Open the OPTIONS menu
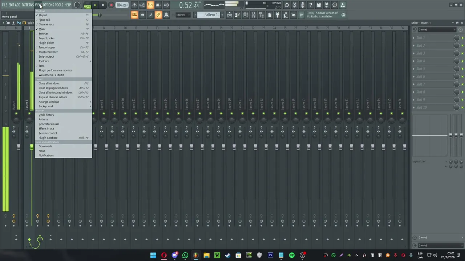The image size is (465, 261). coord(48,5)
